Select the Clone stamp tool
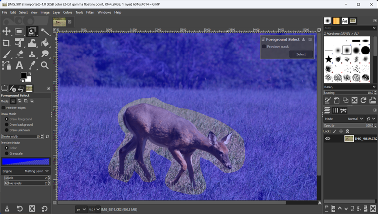 tap(32, 54)
